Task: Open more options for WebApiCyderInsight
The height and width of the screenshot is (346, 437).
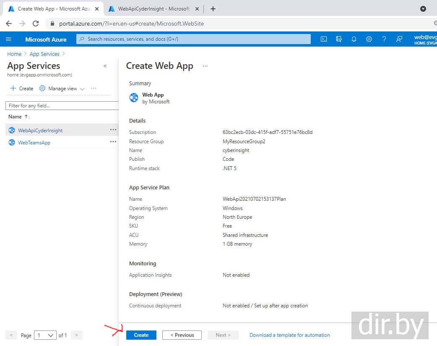Action: 113,130
